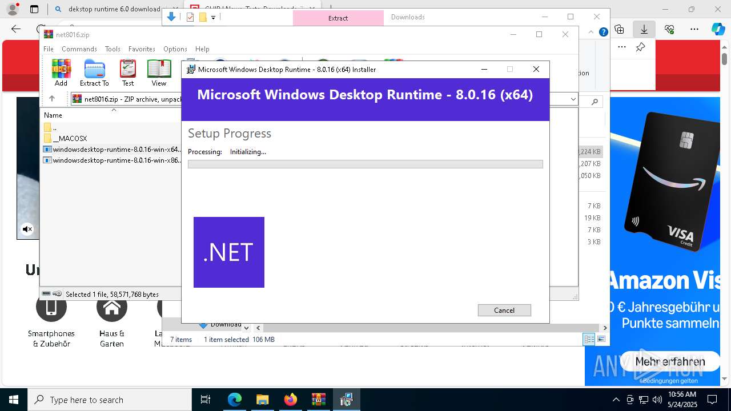Open the Extract tab in Explorer ribbon
The height and width of the screenshot is (411, 731).
coord(338,18)
